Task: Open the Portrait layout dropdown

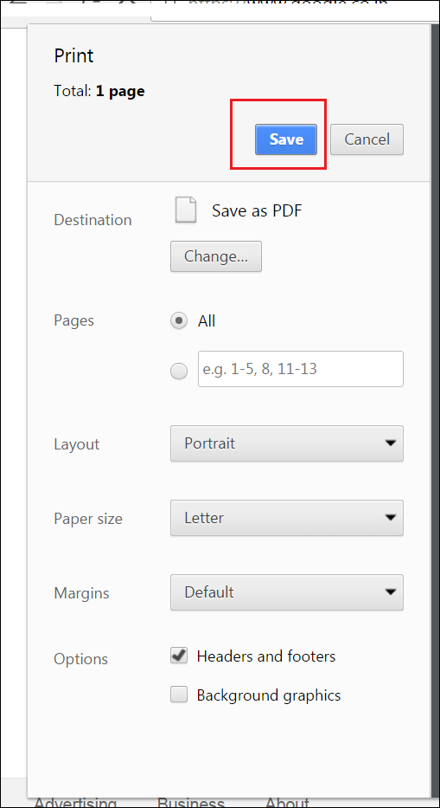Action: pos(287,443)
